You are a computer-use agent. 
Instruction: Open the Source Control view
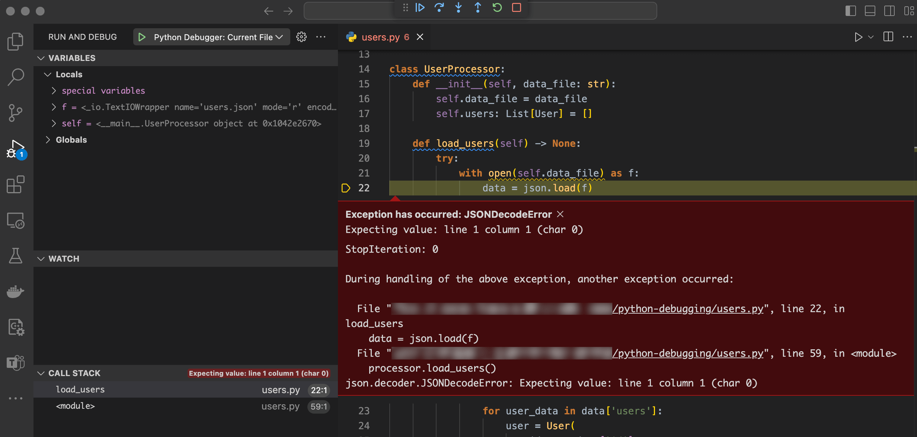(15, 112)
